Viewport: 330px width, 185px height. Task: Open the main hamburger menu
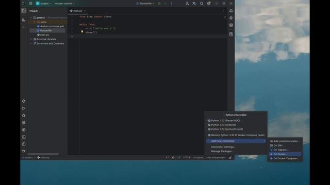coord(31,4)
